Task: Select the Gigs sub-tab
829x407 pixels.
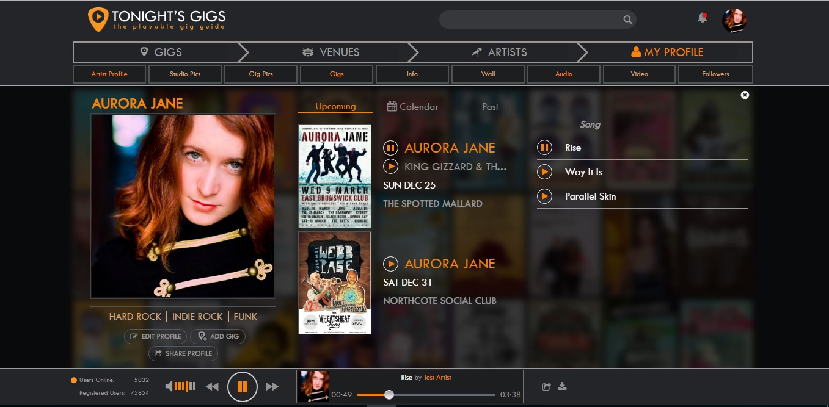Action: point(337,74)
